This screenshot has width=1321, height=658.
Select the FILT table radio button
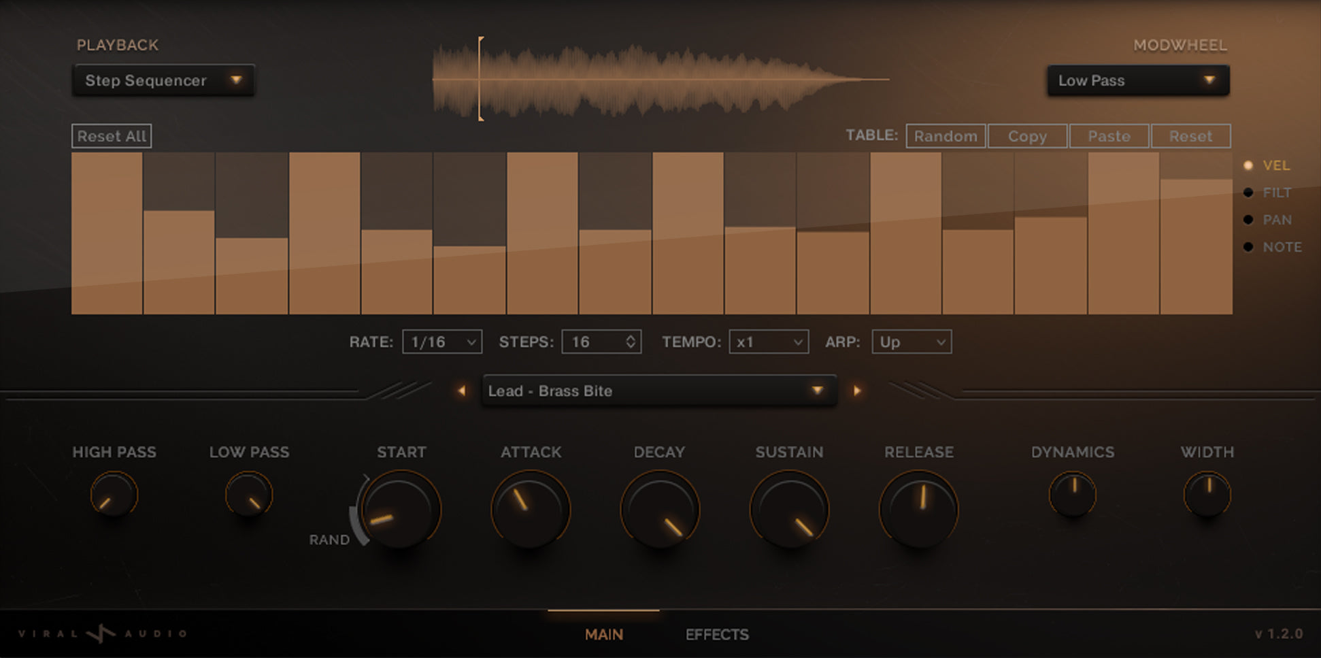[1248, 193]
